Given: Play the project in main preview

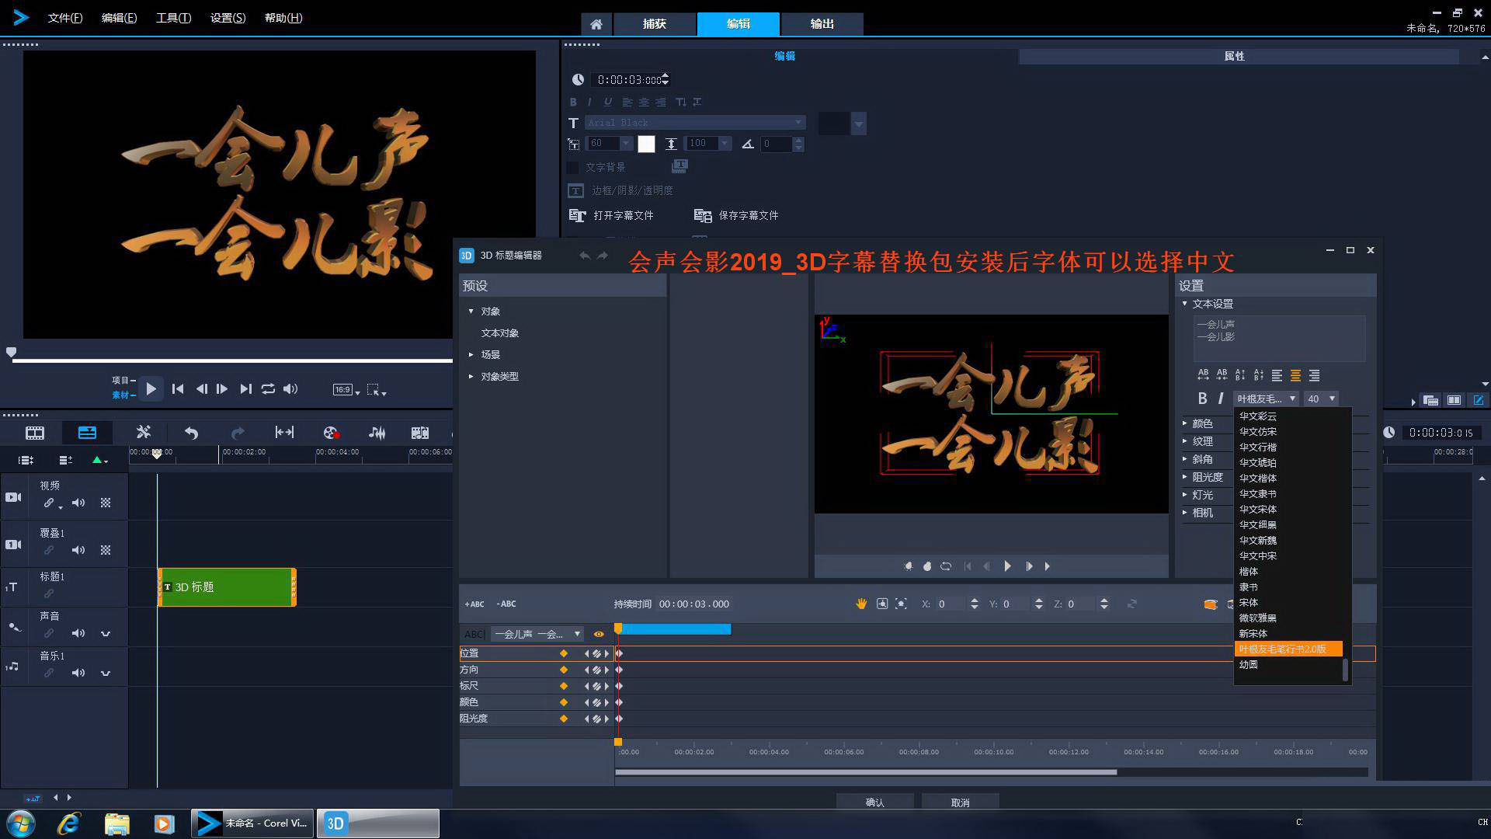Looking at the screenshot, I should [x=151, y=388].
